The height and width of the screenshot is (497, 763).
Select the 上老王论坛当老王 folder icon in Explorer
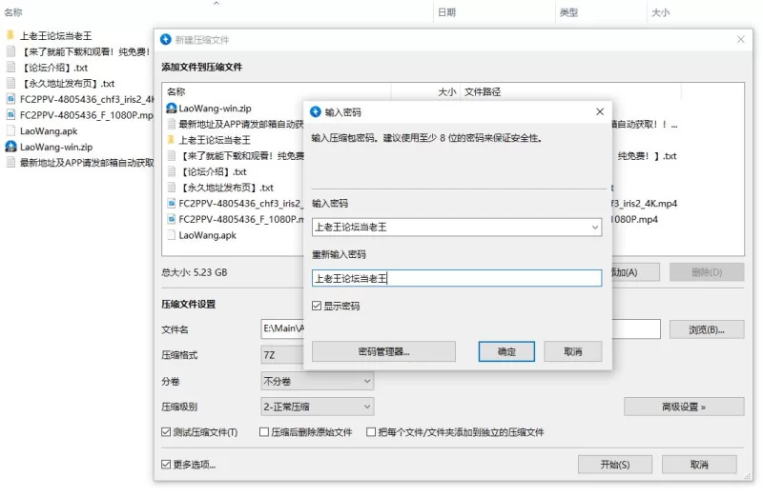(10, 35)
